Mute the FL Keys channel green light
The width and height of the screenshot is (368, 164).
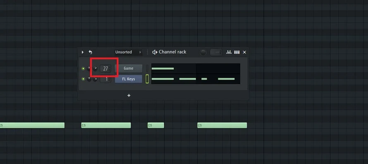coord(83,79)
